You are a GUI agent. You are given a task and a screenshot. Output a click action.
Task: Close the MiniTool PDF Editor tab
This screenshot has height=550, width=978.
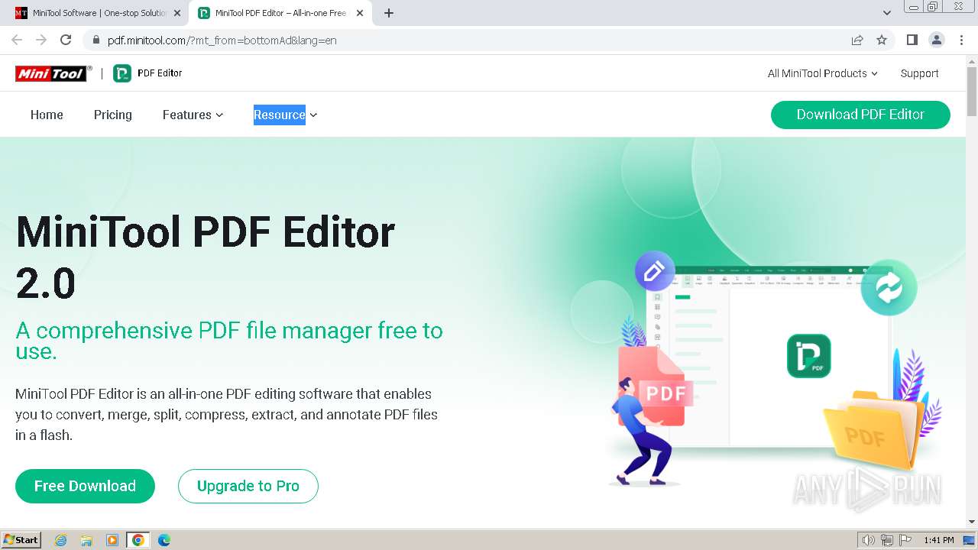click(x=360, y=13)
